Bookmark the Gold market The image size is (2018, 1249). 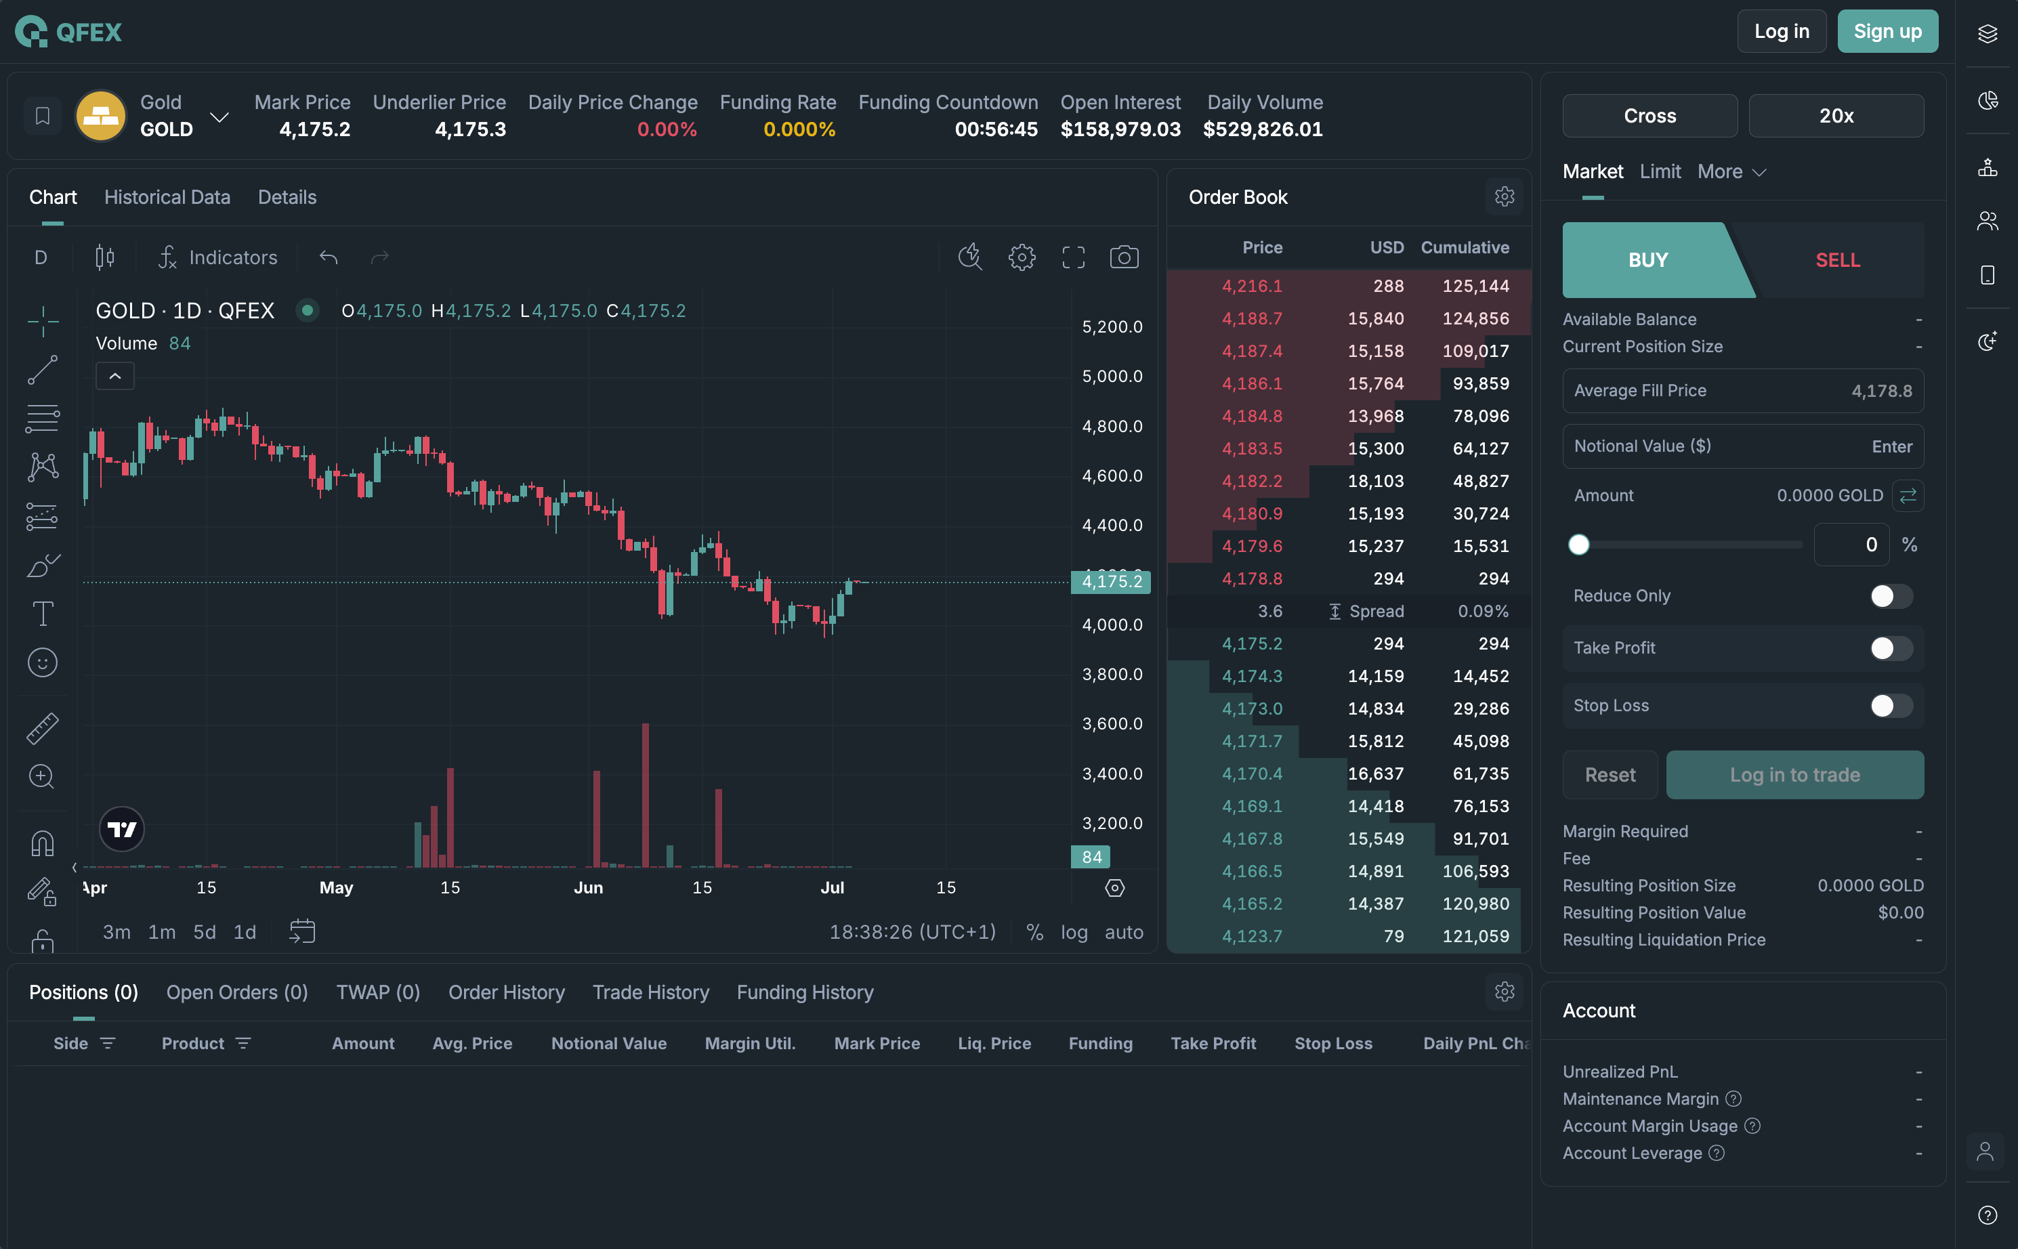42,116
